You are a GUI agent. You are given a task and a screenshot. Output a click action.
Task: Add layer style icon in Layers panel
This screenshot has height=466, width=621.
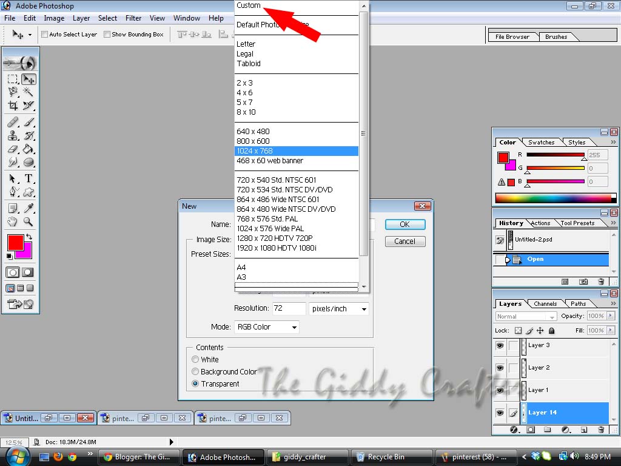(514, 430)
